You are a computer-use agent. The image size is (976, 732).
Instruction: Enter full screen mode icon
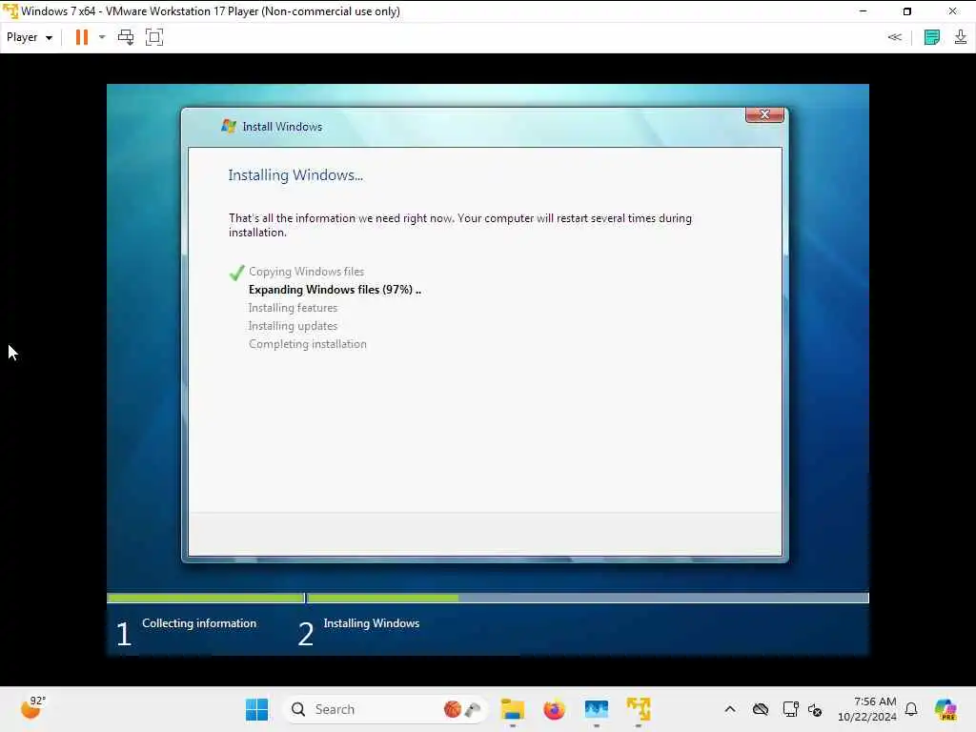(154, 37)
